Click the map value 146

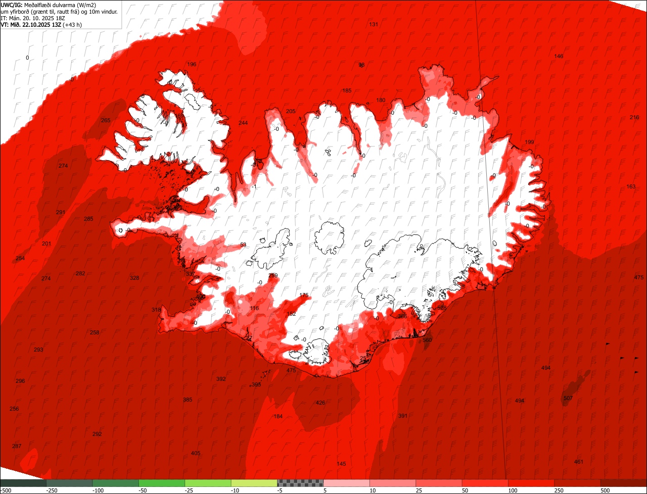[x=559, y=56]
